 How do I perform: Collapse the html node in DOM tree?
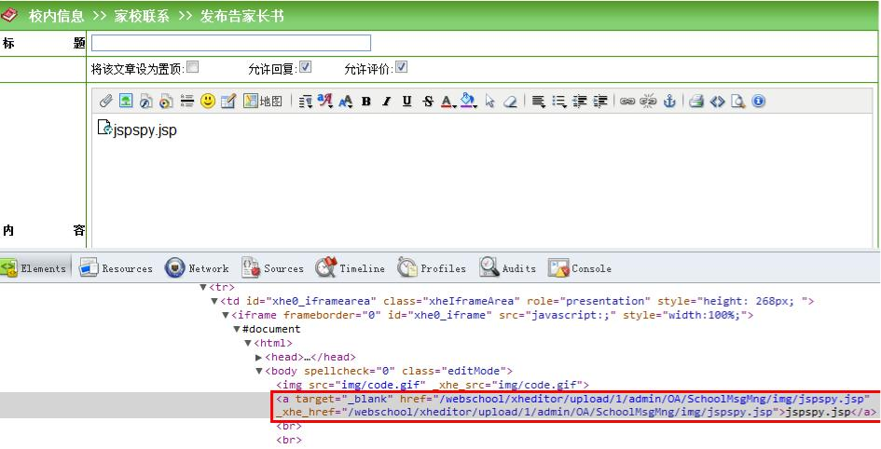point(248,343)
